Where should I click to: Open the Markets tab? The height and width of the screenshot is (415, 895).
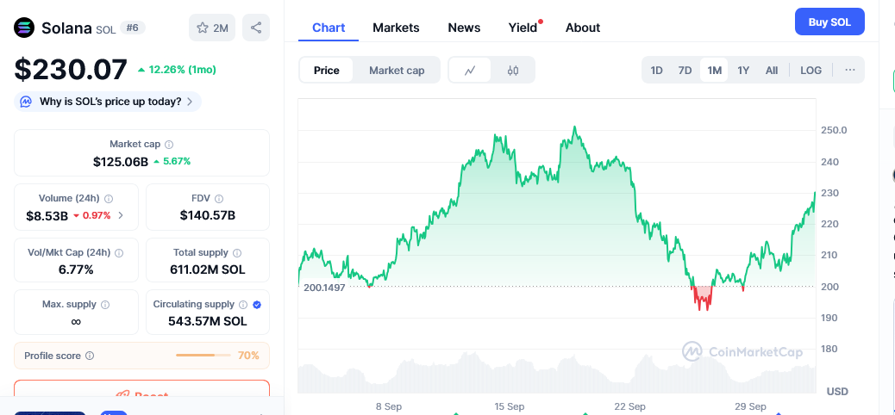(x=396, y=28)
